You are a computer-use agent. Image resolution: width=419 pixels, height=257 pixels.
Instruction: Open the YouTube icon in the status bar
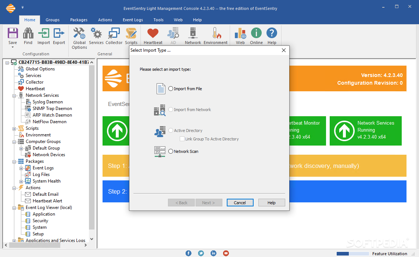(226, 253)
